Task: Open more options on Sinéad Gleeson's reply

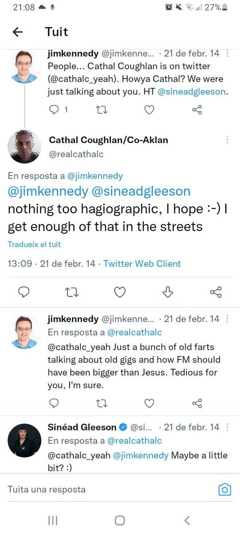Action: pyautogui.click(x=227, y=427)
